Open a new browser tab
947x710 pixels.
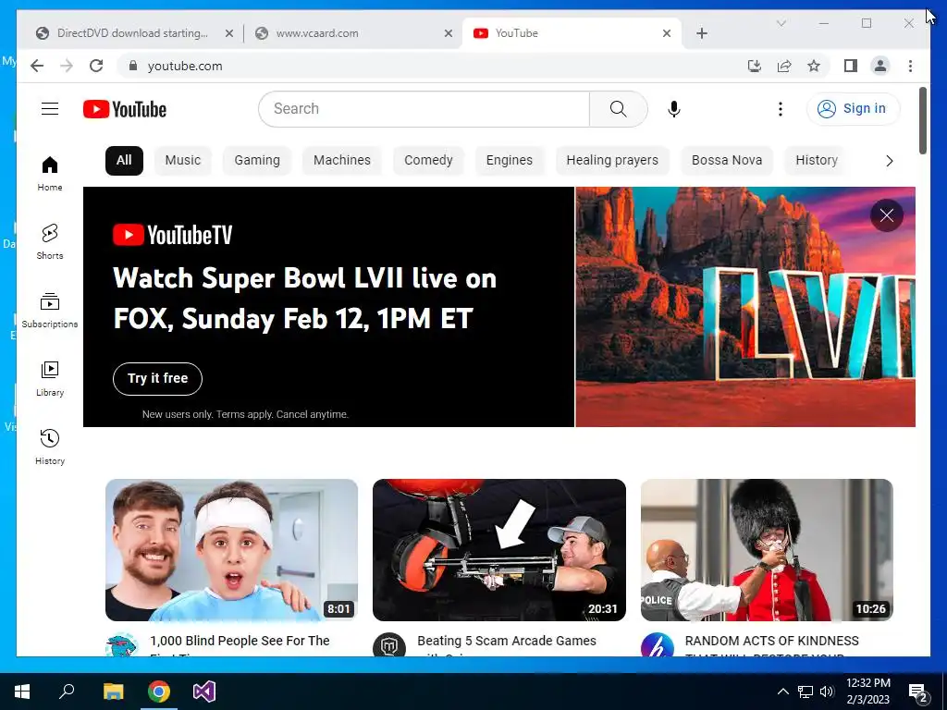(701, 33)
